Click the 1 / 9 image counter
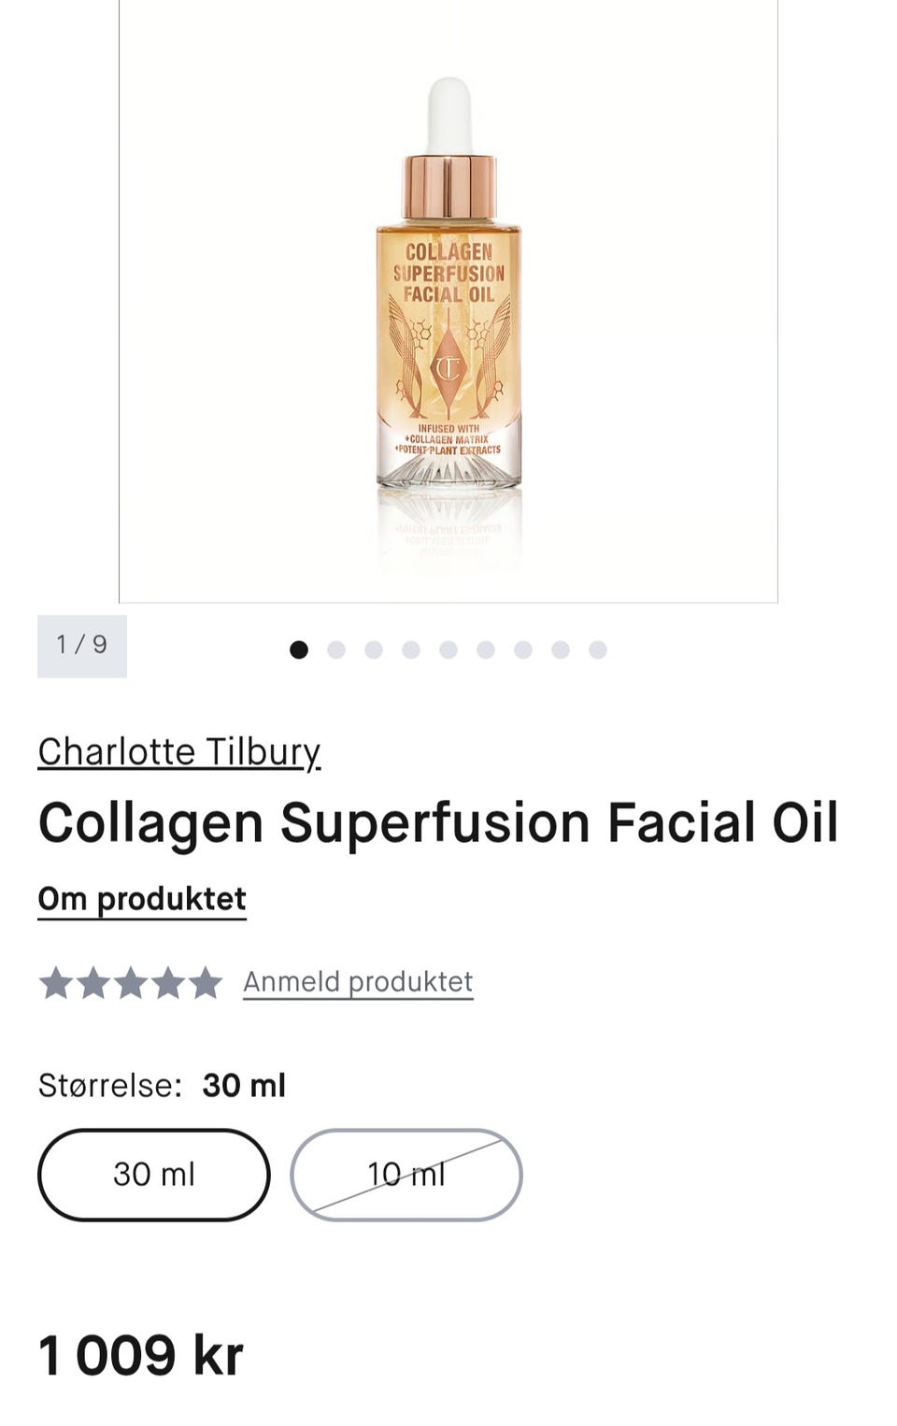 pyautogui.click(x=82, y=646)
